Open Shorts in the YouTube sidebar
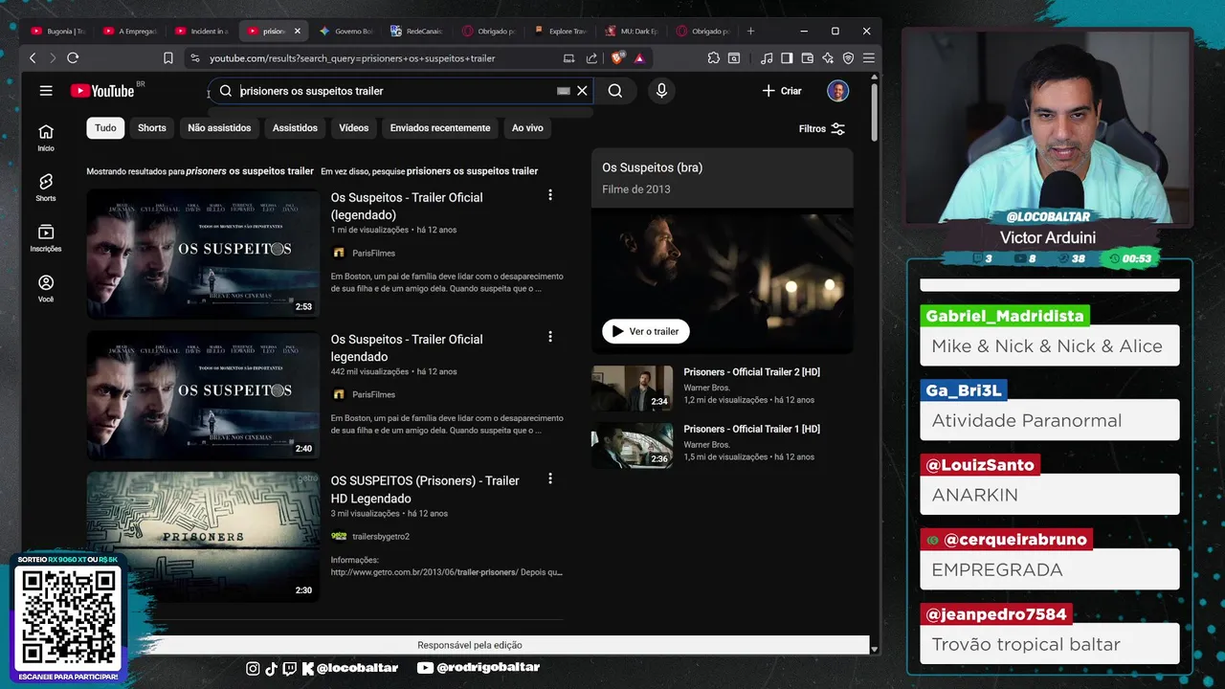The height and width of the screenshot is (689, 1225). point(46,188)
